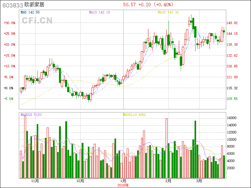Click the 2月 date axis label

[168, 181]
